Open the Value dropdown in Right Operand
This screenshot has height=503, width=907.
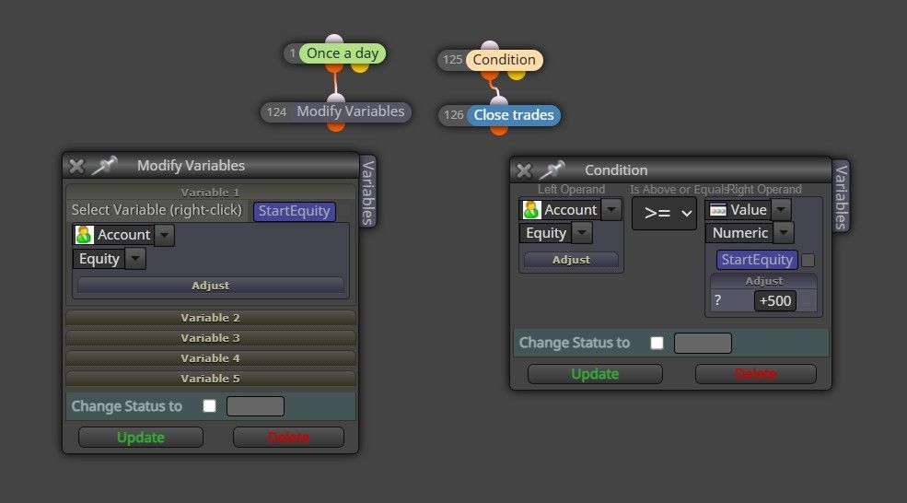coord(782,209)
